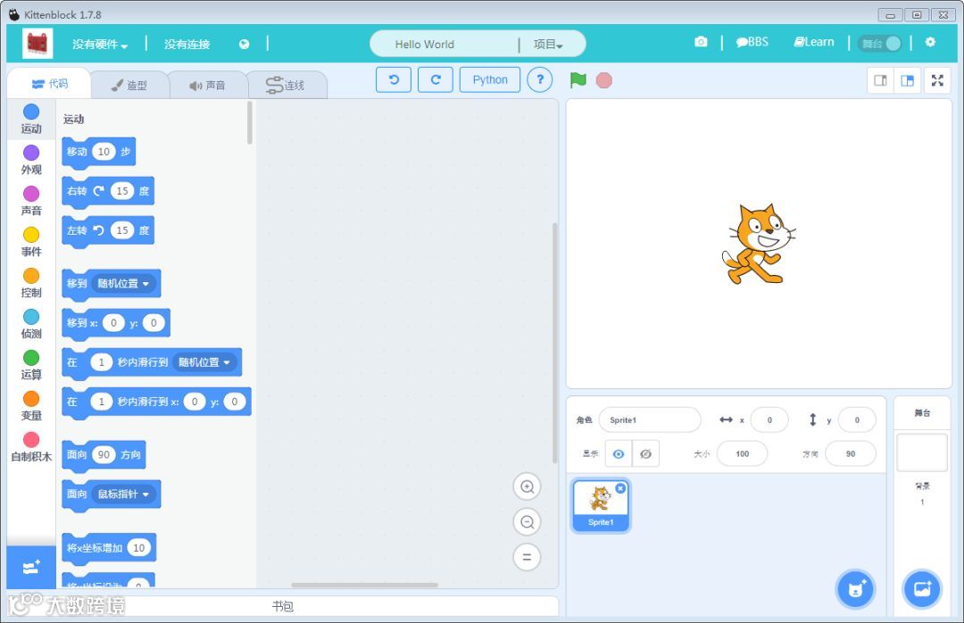The image size is (964, 623).
Task: Click the 将x坐标增加 10 block
Action: (109, 548)
